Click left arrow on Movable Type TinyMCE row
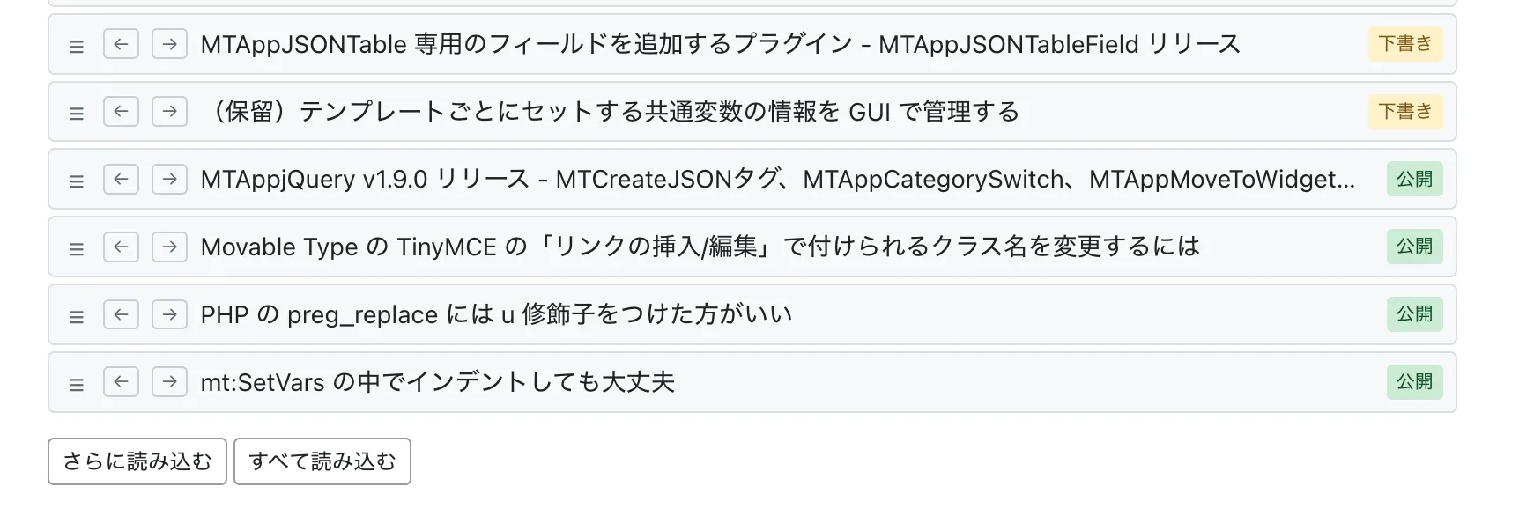This screenshot has height=516, width=1519. [121, 247]
